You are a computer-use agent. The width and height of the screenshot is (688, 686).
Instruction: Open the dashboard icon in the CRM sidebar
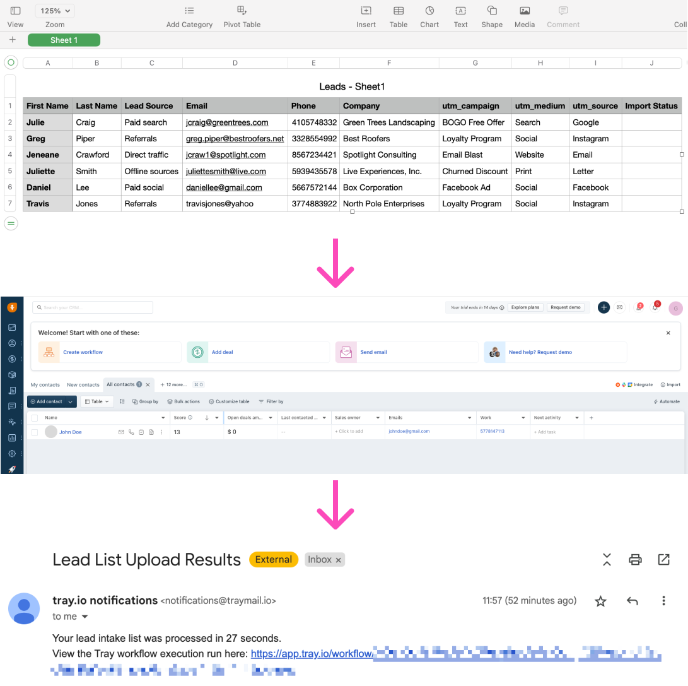tap(12, 328)
